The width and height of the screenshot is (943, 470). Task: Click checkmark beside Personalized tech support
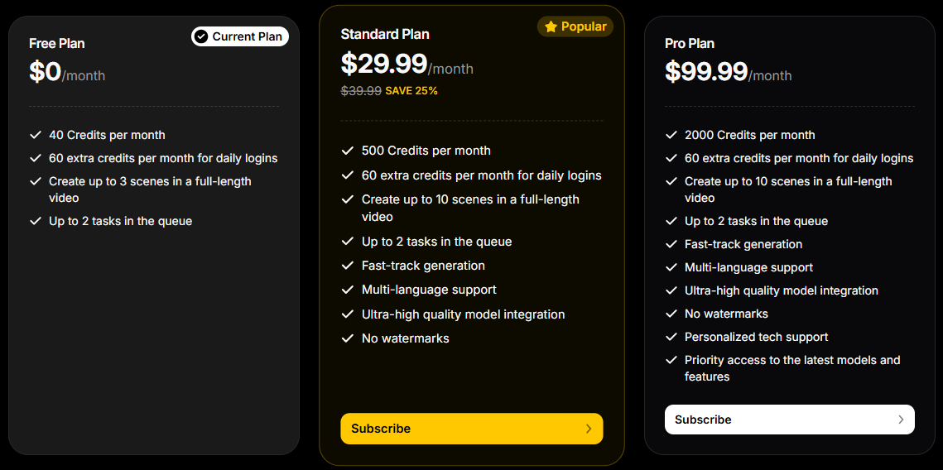tap(671, 337)
